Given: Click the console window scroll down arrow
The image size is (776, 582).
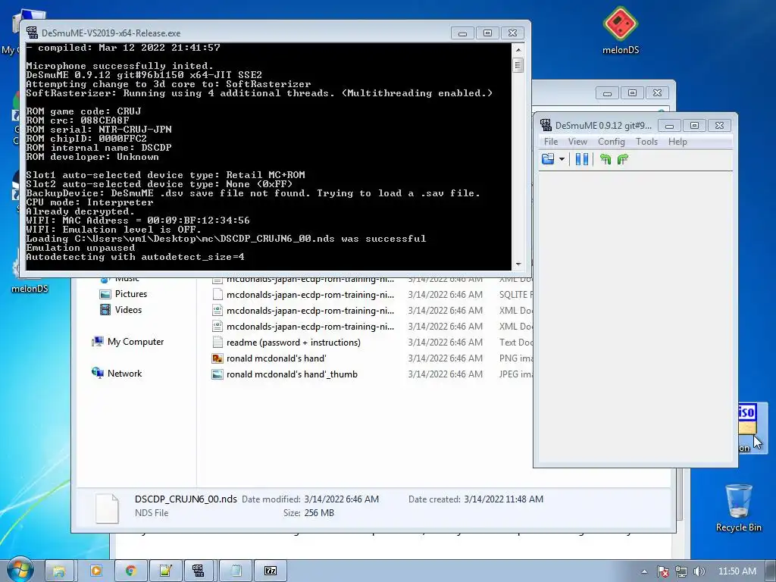Looking at the screenshot, I should tap(518, 264).
